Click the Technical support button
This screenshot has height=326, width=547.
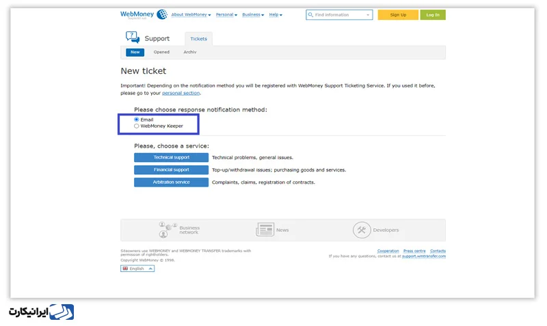pyautogui.click(x=172, y=158)
